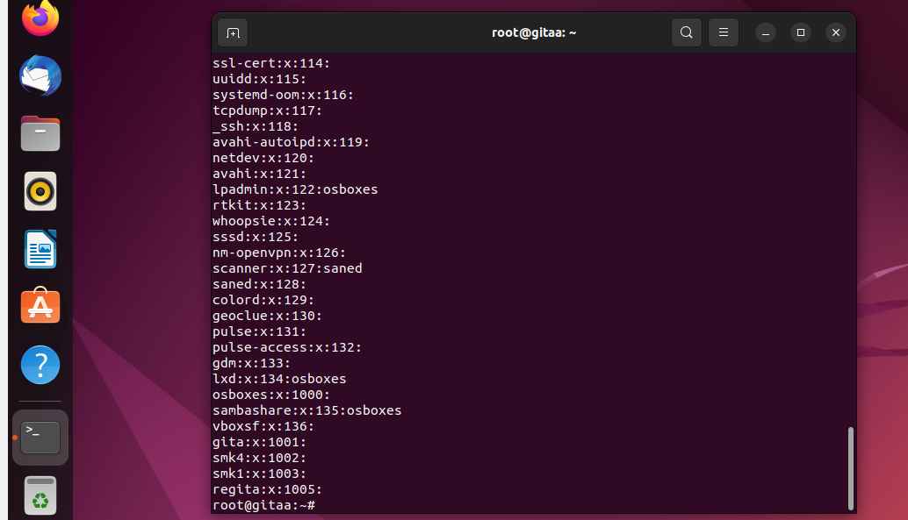Open the Help question mark icon
908x520 pixels.
point(40,365)
